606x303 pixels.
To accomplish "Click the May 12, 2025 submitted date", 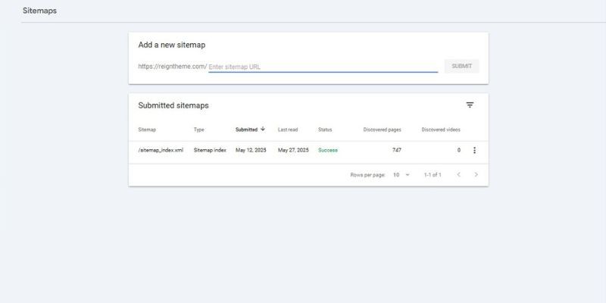I will (251, 150).
